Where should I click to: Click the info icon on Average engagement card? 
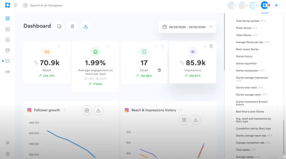pos(107,46)
